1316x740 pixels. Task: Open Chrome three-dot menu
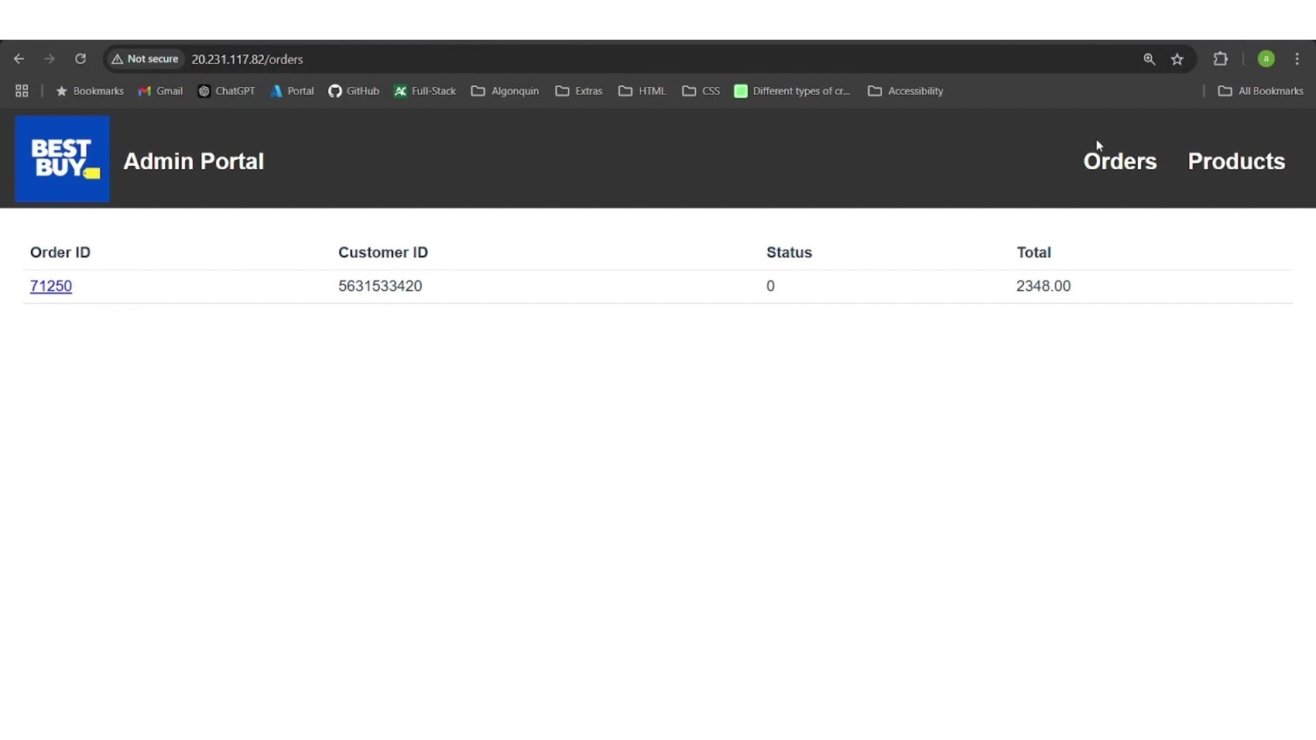pyautogui.click(x=1297, y=60)
